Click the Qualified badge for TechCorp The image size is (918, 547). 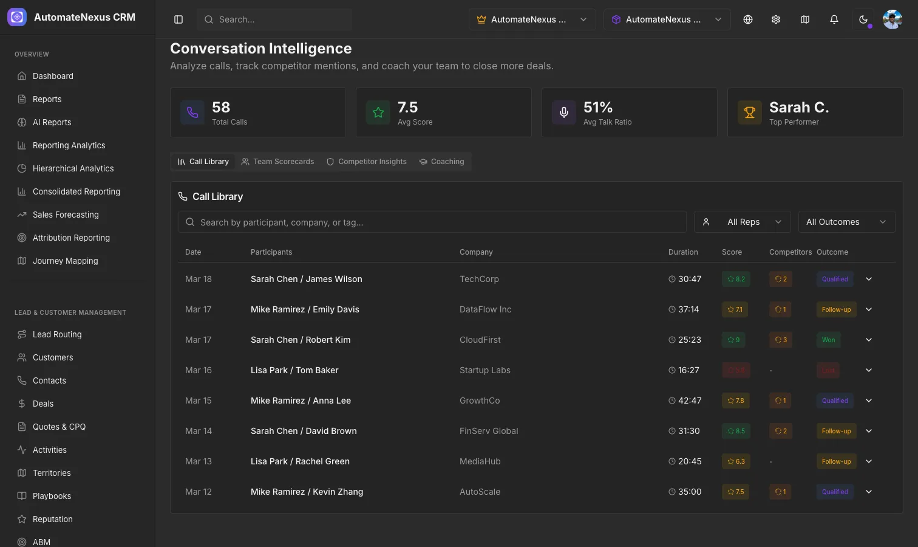point(835,279)
